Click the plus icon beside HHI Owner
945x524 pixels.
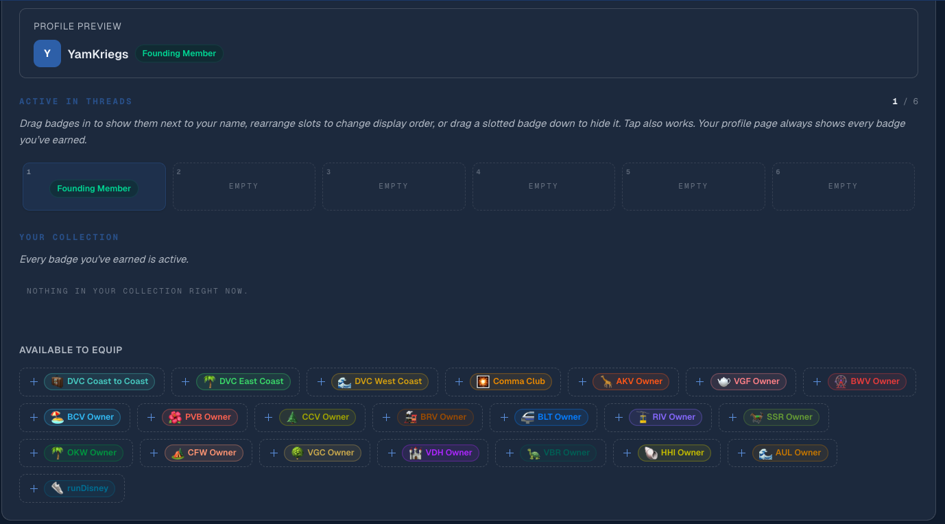coord(627,453)
